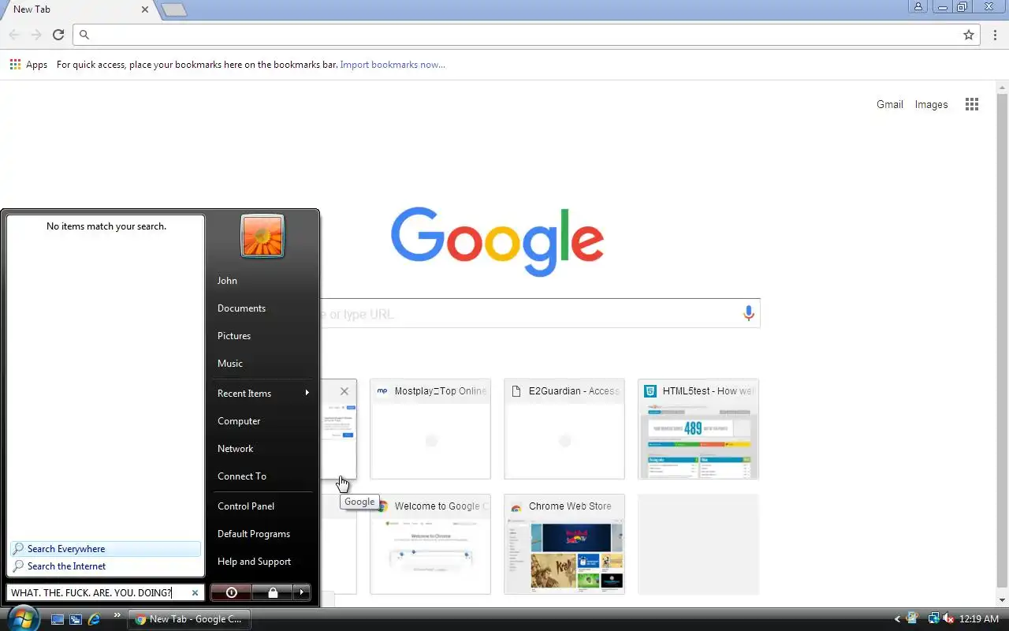The image size is (1009, 631).
Task: Expand the shutdown options arrow
Action: [x=301, y=592]
